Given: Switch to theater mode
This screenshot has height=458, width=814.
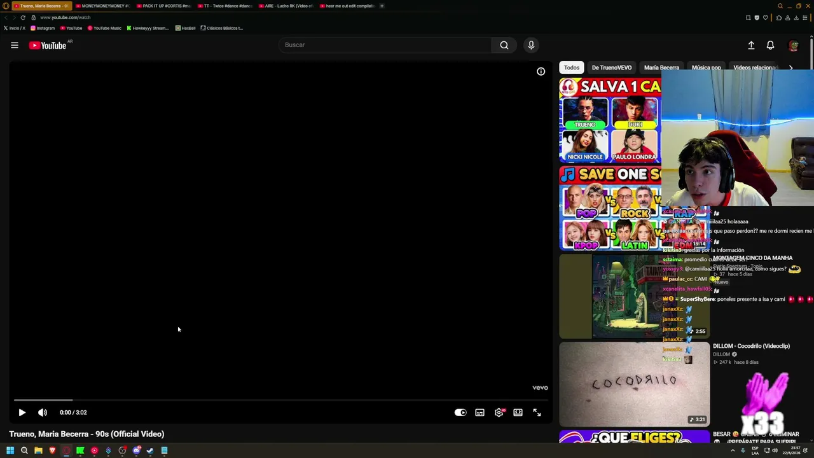Looking at the screenshot, I should 518,412.
